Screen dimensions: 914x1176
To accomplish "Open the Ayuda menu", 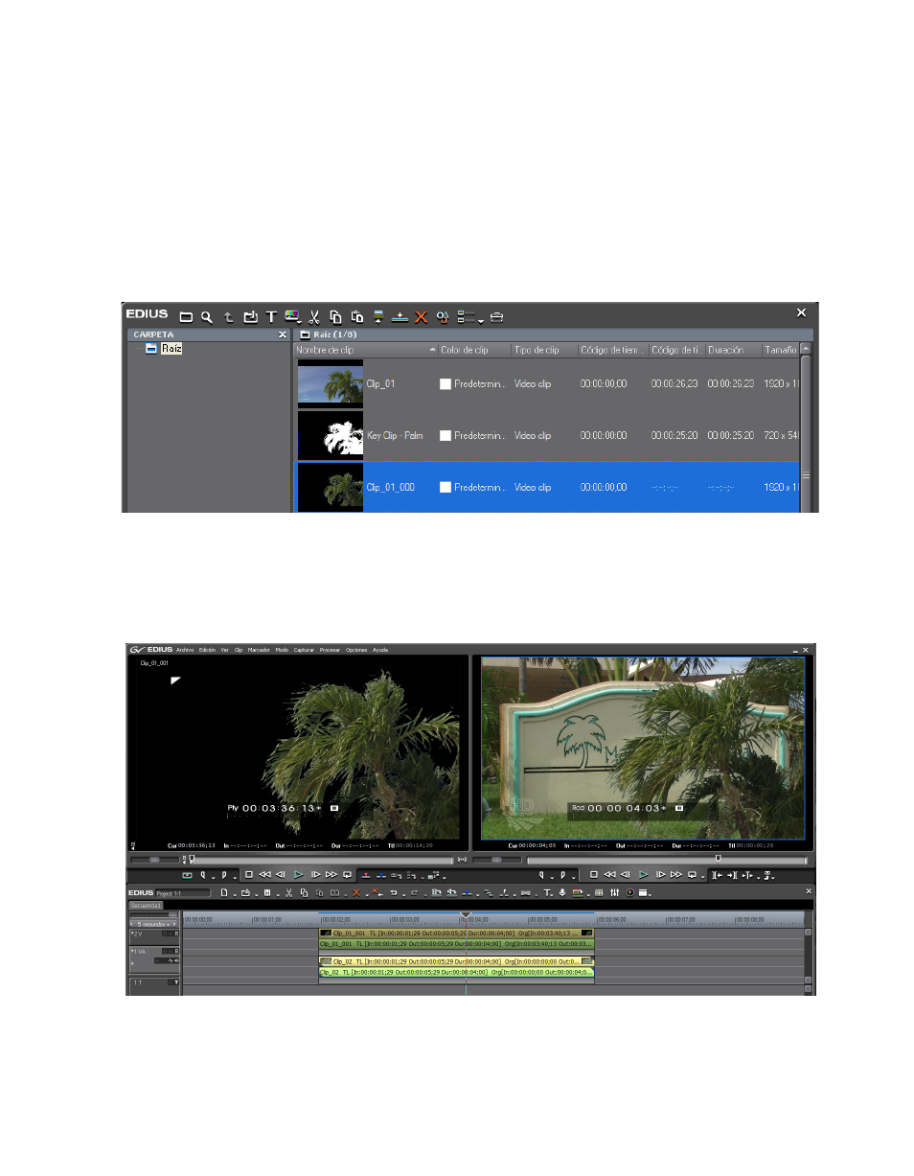I will (x=380, y=649).
